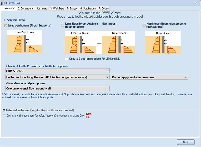
Task: Open California Trenching Manual 2011 dropdown
Action: (57, 77)
